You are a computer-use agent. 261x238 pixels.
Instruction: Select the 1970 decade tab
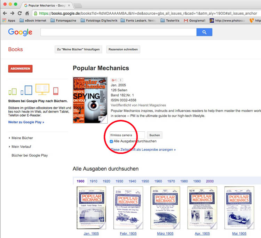pos(171,181)
